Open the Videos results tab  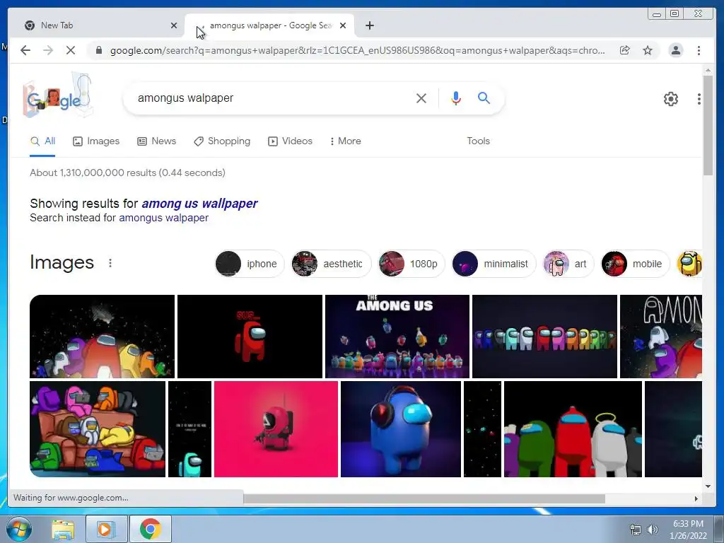pos(290,141)
